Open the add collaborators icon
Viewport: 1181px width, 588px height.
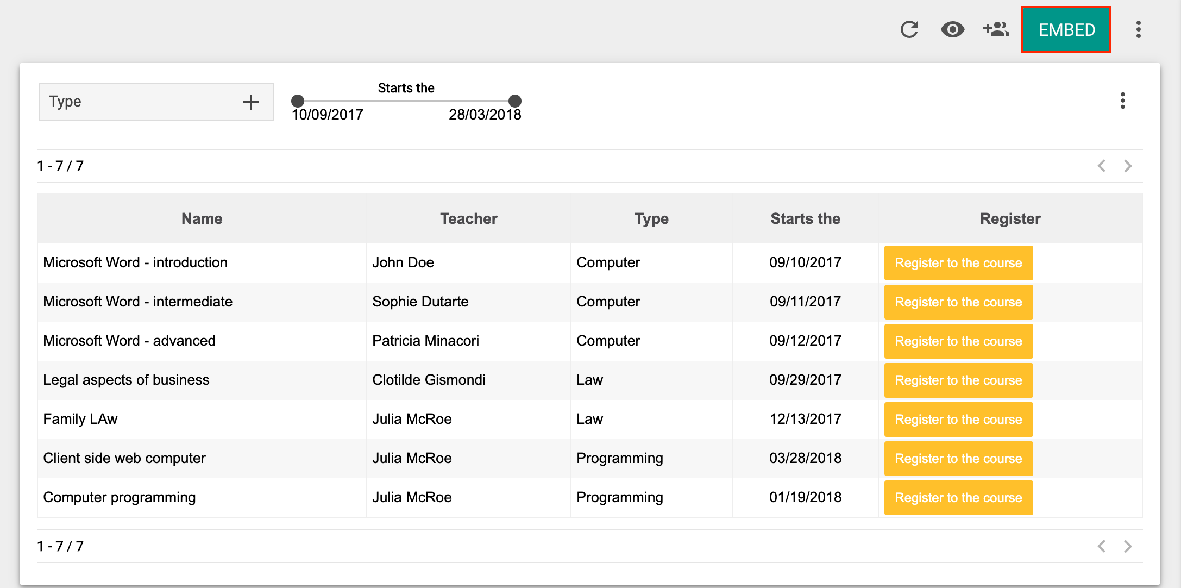pyautogui.click(x=996, y=29)
